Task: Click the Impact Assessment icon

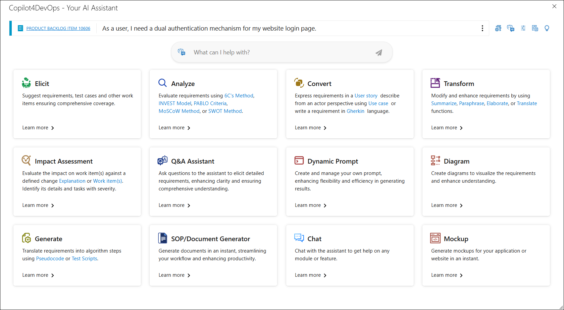Action: click(x=26, y=160)
